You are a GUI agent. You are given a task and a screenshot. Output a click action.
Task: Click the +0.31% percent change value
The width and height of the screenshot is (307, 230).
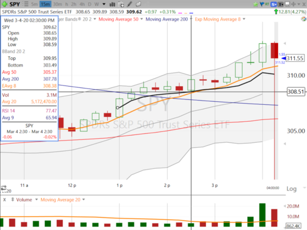click(x=167, y=12)
